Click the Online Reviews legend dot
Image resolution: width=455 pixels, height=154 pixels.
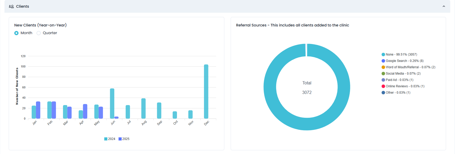click(x=383, y=86)
